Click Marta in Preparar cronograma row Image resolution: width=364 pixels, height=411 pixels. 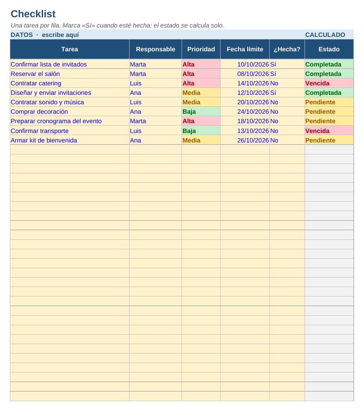tap(155, 121)
